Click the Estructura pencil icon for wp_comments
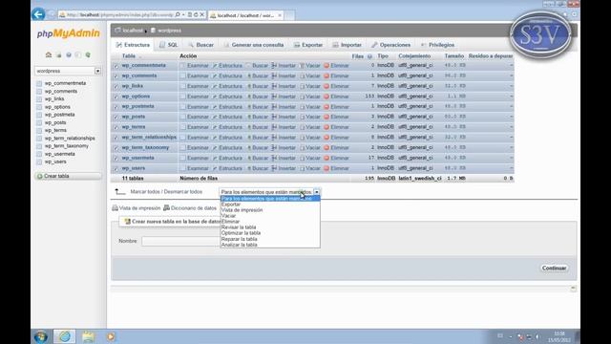The height and width of the screenshot is (344, 611). (215, 76)
